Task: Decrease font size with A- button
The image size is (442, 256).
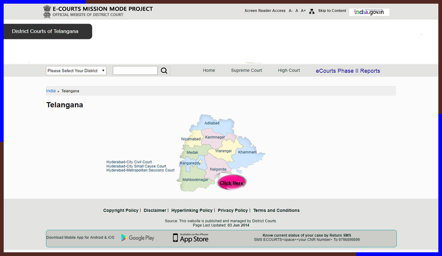Action: pos(291,11)
